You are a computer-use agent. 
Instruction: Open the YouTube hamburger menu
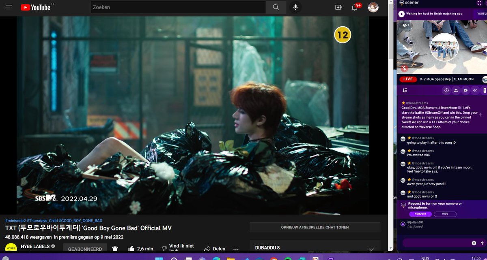pyautogui.click(x=9, y=7)
